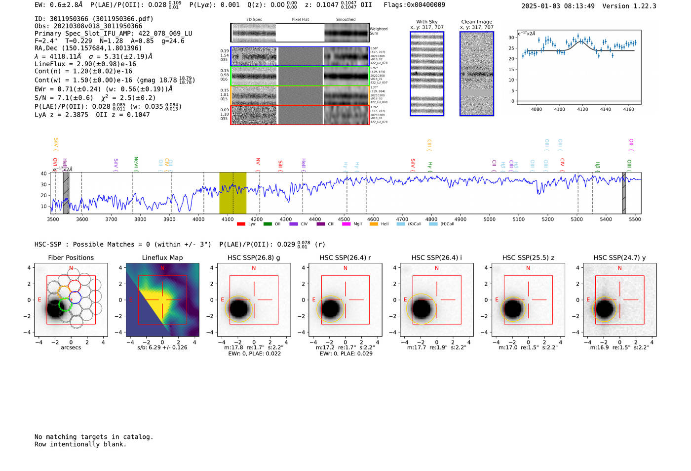Click the red-bordered fiber spectrum row
The width and height of the screenshot is (691, 471).
tap(300, 115)
